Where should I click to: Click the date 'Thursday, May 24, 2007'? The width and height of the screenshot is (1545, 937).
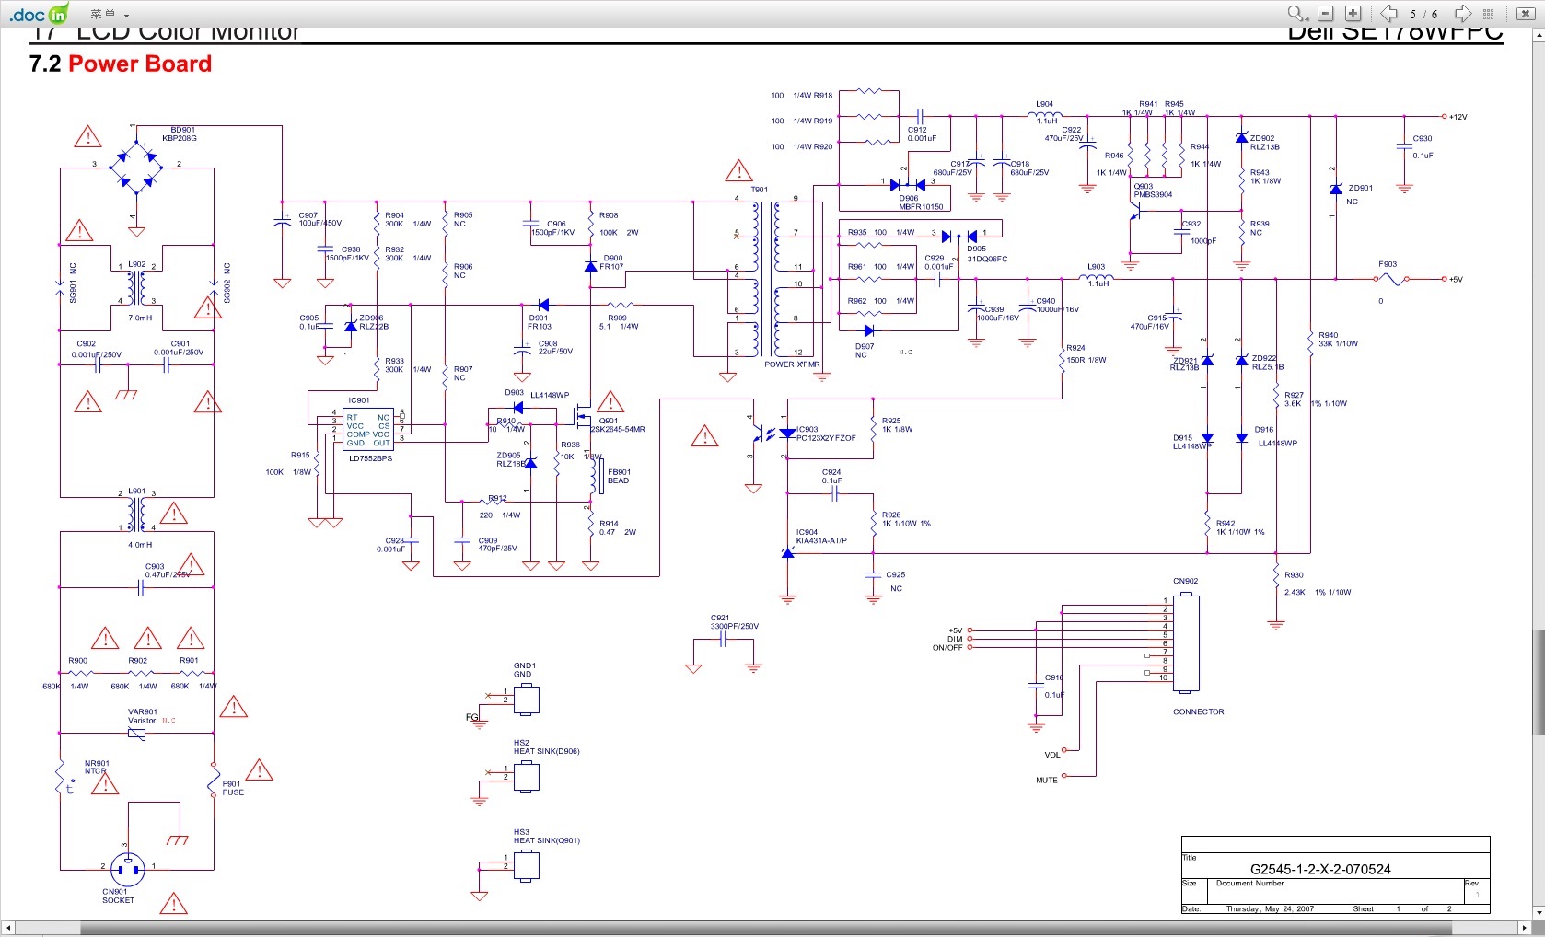(x=1270, y=908)
